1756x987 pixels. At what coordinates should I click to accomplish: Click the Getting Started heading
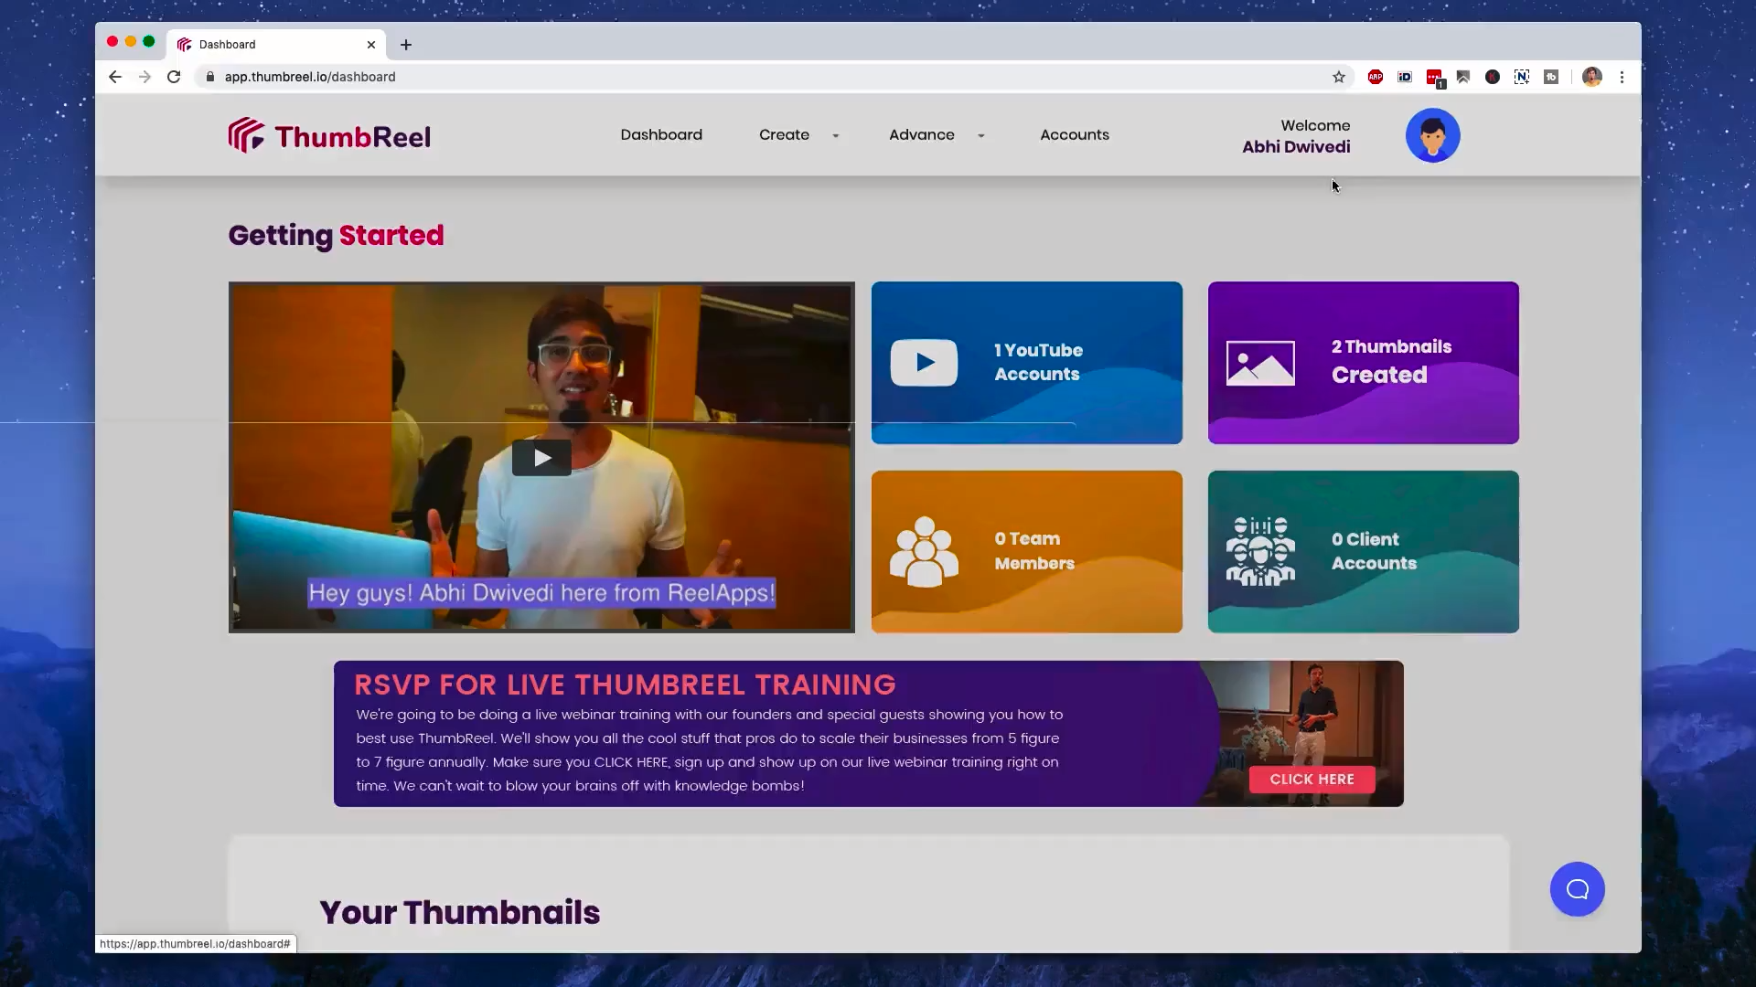pyautogui.click(x=336, y=235)
